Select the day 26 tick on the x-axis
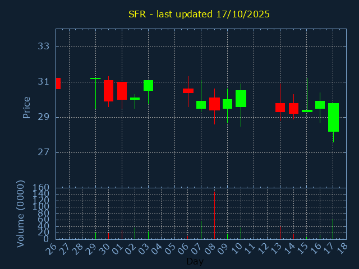This screenshot has width=359, height=269. pyautogui.click(x=52, y=247)
